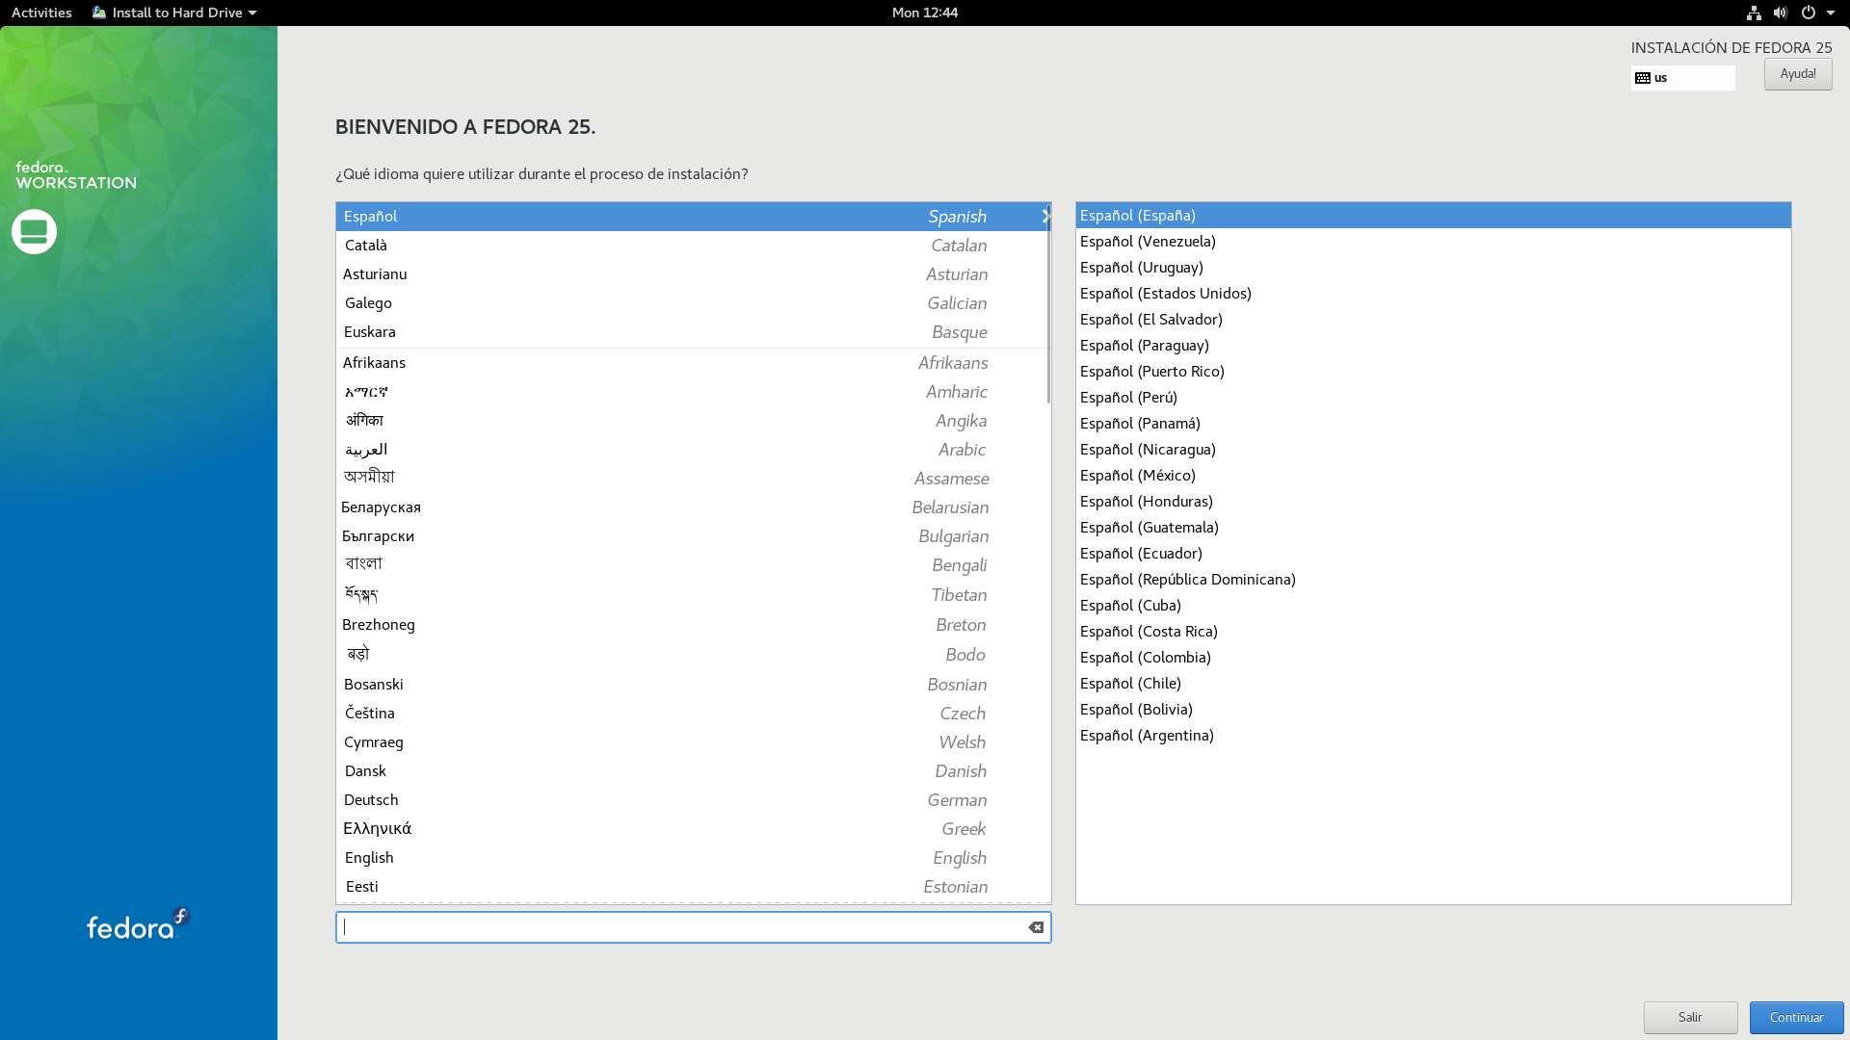Click the language list scrollbar
Viewport: 1850px width, 1040px height.
(1048, 303)
